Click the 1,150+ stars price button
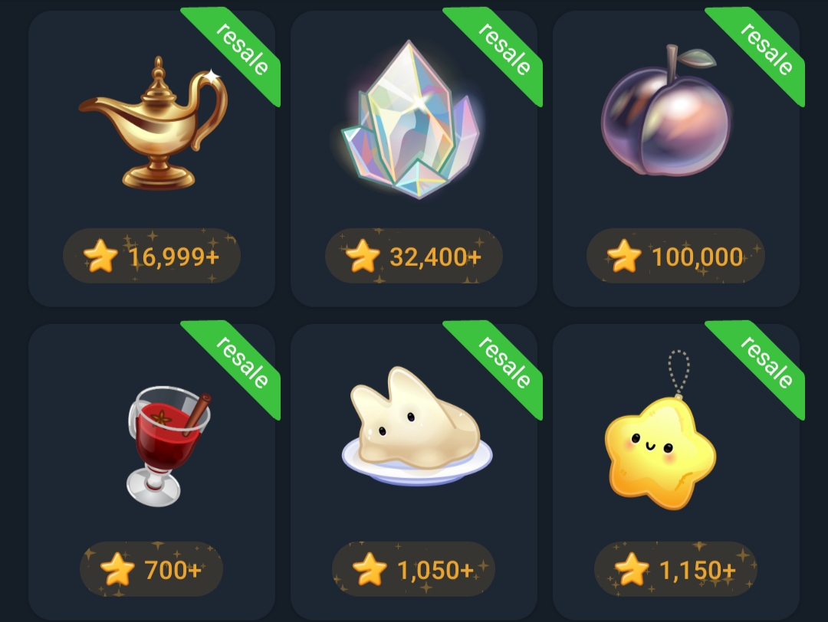The width and height of the screenshot is (828, 622). 675,569
